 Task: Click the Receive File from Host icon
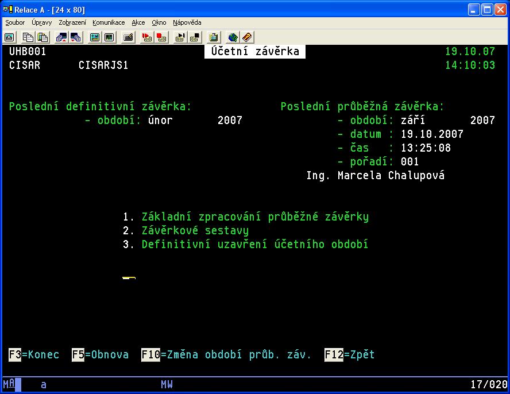(76, 37)
